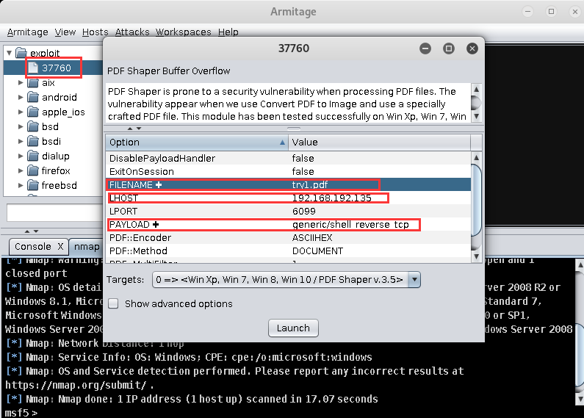Open the Attacks menu
This screenshot has width=584, height=418.
(x=131, y=32)
